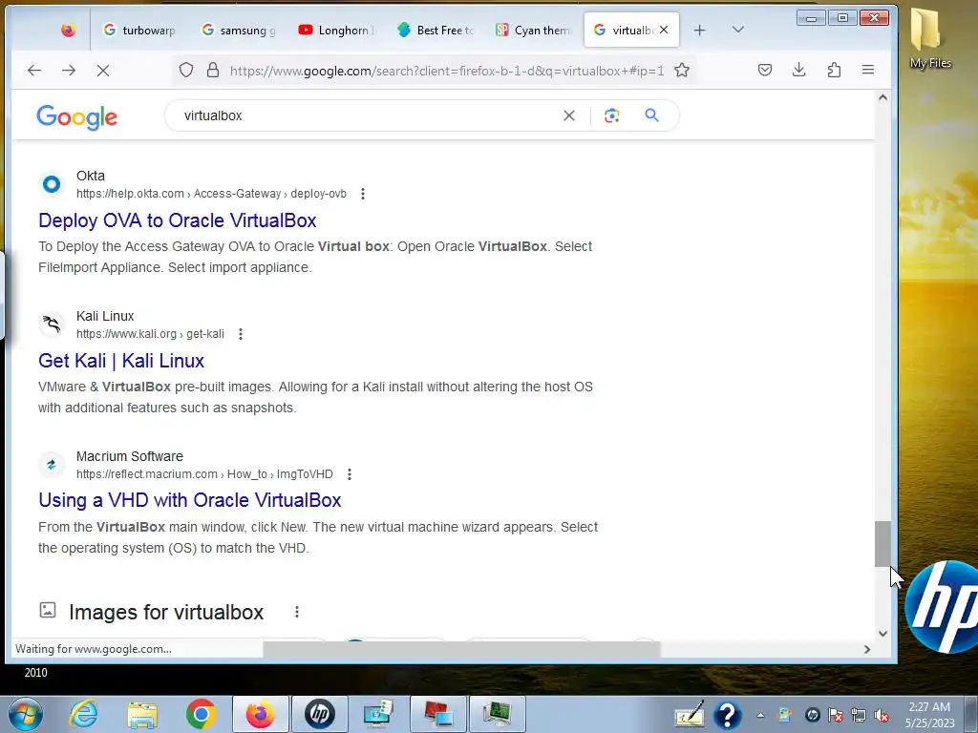The width and height of the screenshot is (978, 733).
Task: Open Deploy OVA to Oracle VirtualBox link
Action: coord(177,220)
